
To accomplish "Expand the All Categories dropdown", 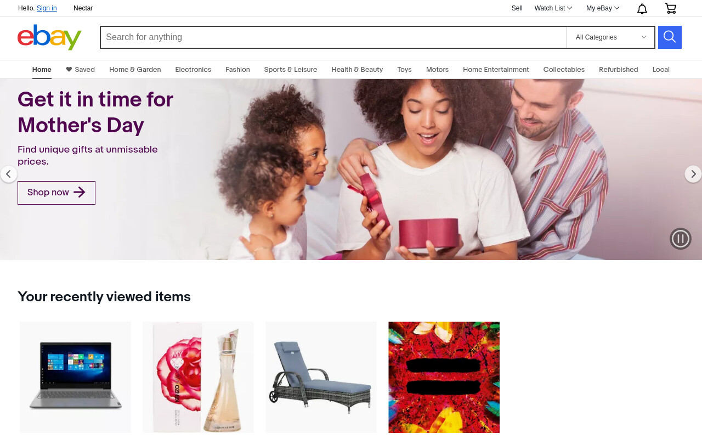I will tap(611, 37).
